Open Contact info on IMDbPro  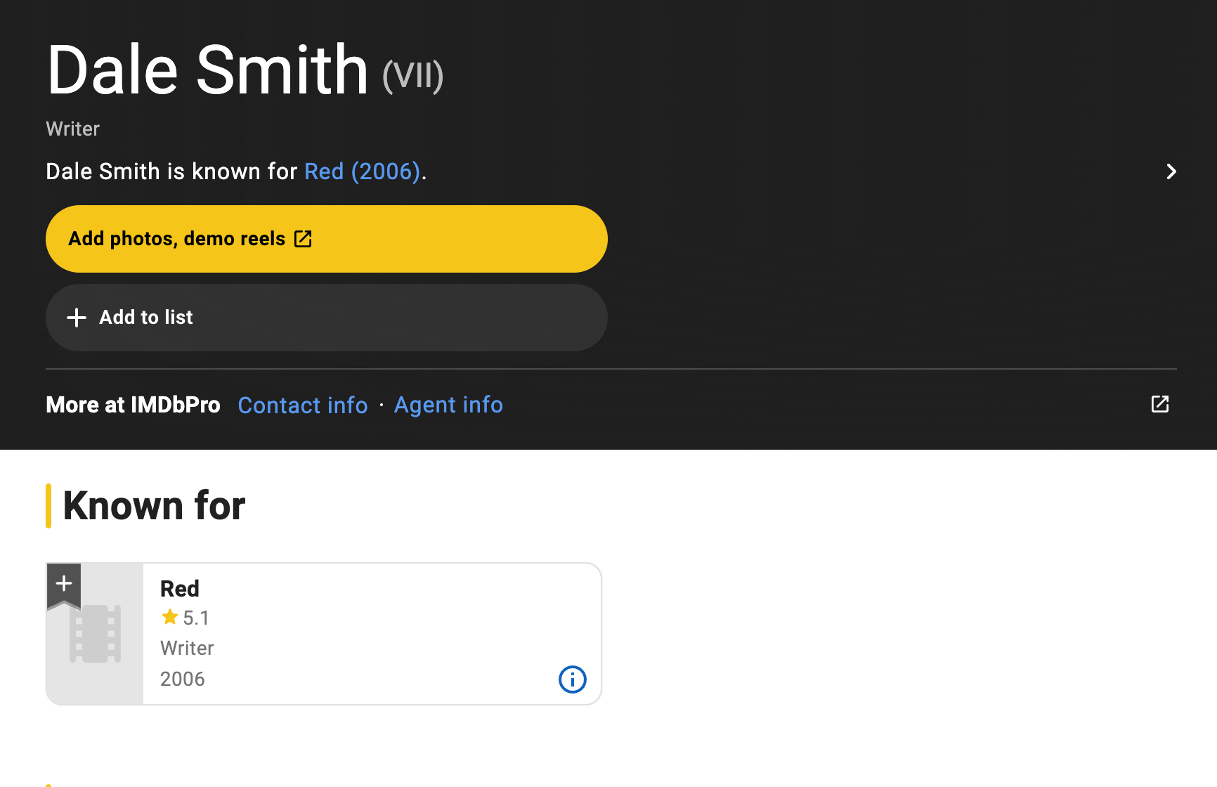(x=303, y=405)
